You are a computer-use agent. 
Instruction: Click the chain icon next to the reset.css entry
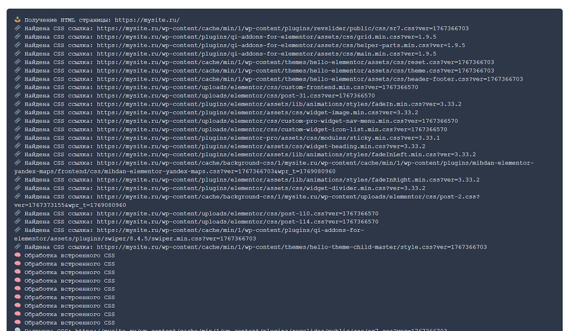18,62
